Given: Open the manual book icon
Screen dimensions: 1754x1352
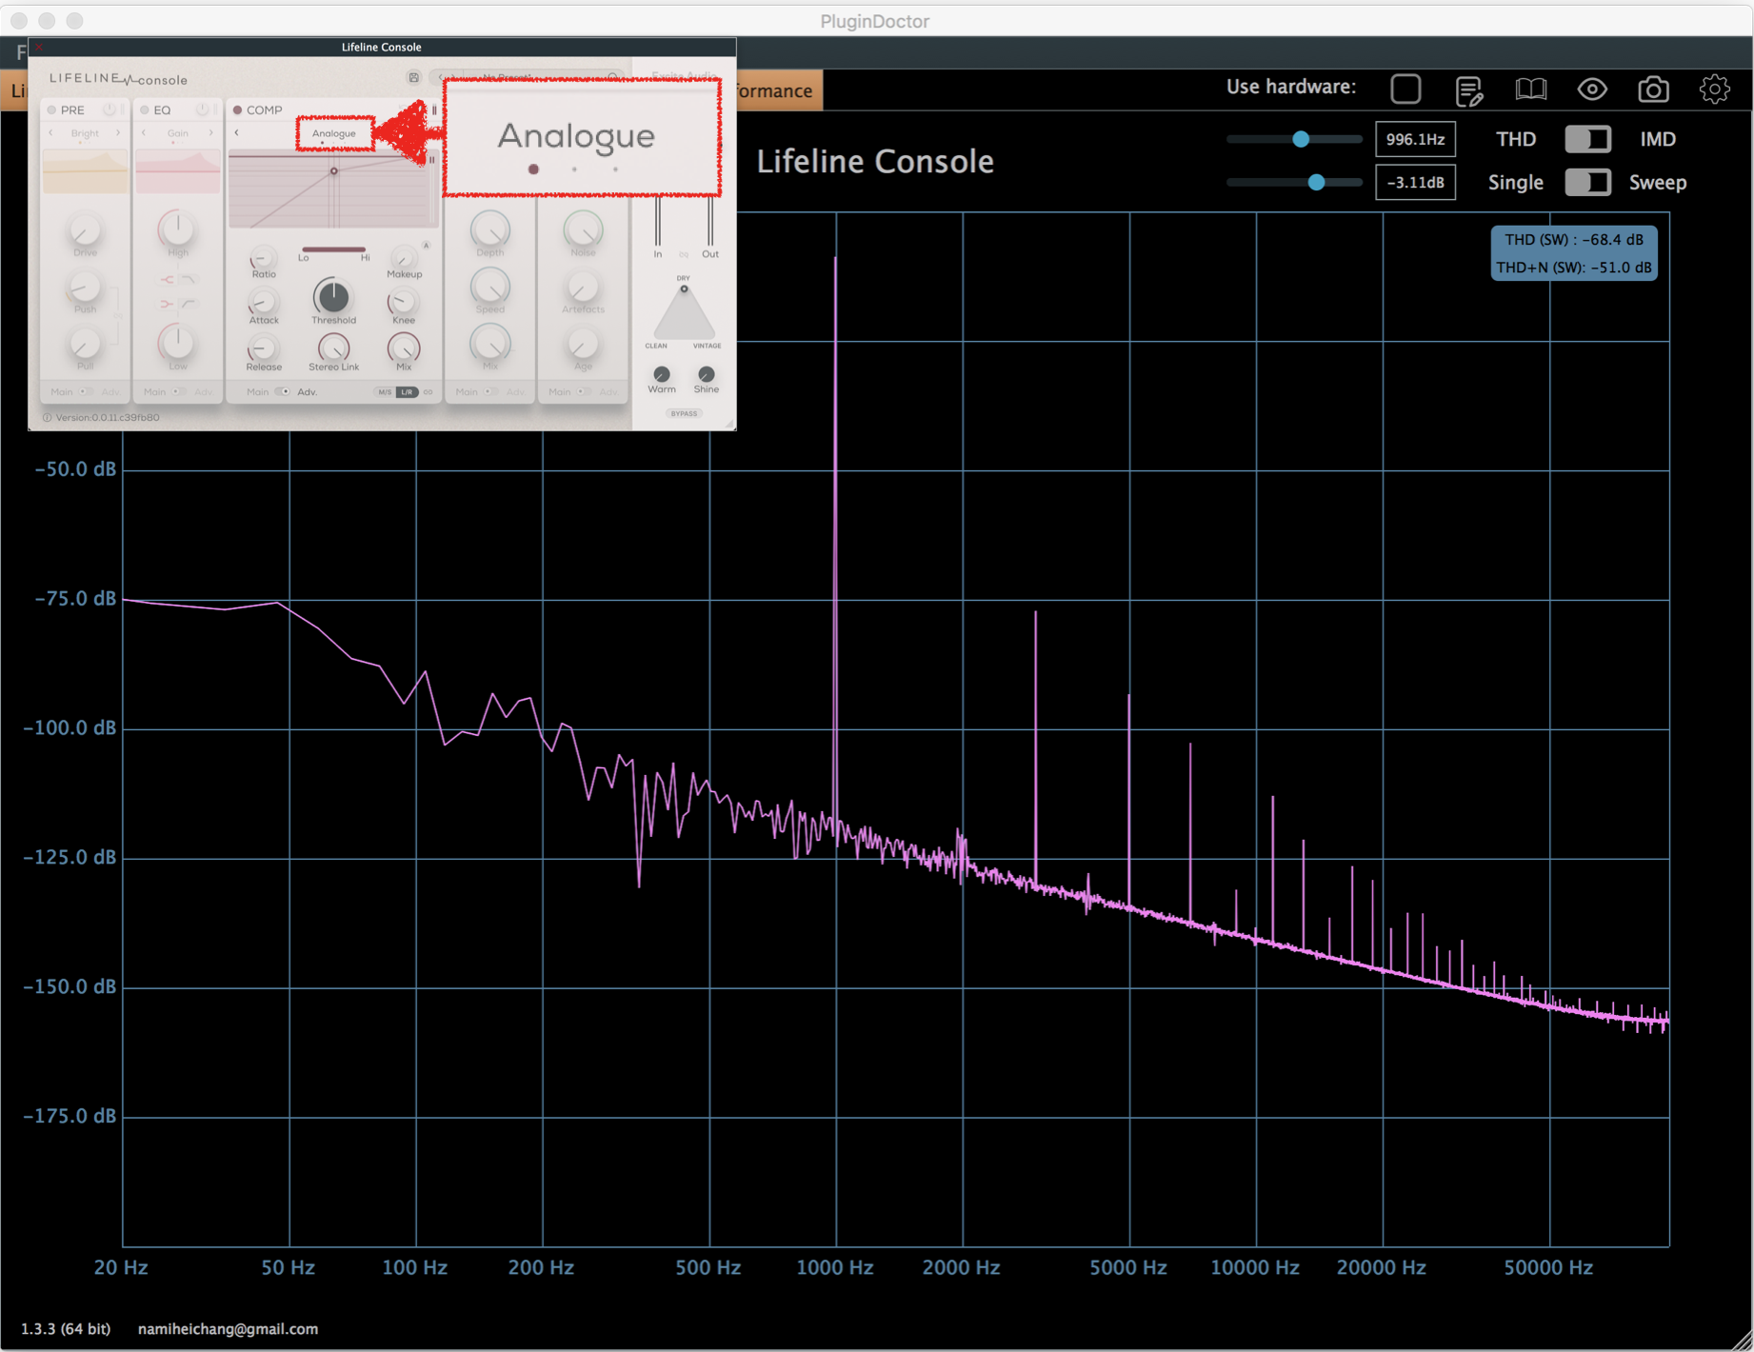Looking at the screenshot, I should pyautogui.click(x=1530, y=89).
